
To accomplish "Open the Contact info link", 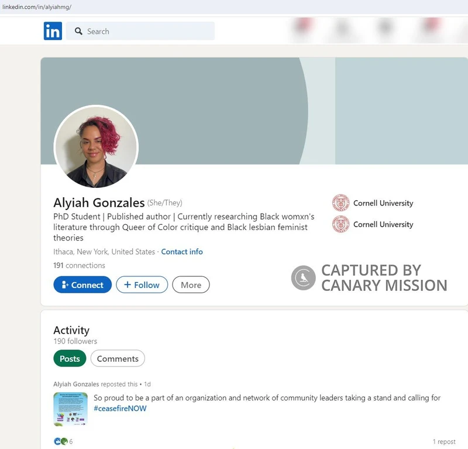I will pyautogui.click(x=182, y=252).
